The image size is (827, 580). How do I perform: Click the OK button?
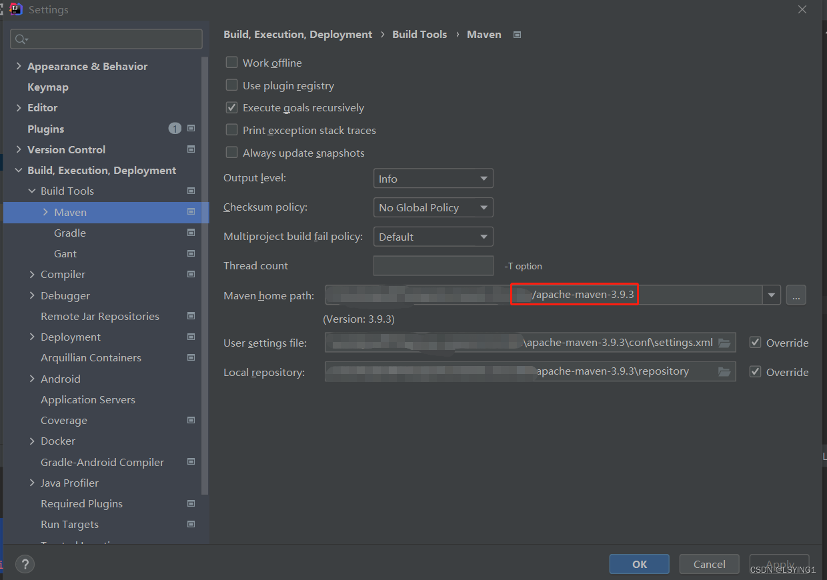click(x=639, y=564)
